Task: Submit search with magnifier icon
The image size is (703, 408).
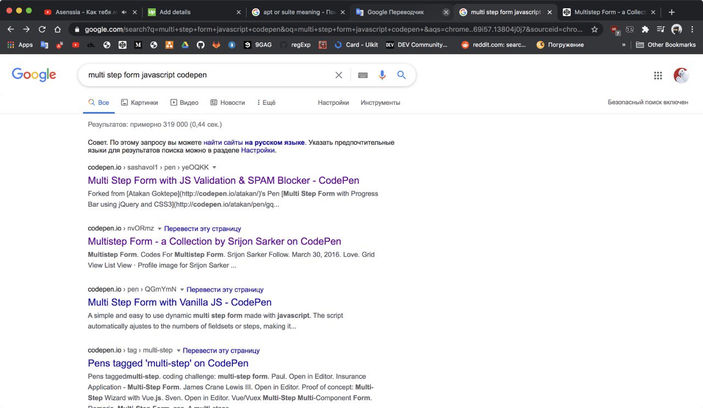Action: pos(401,75)
